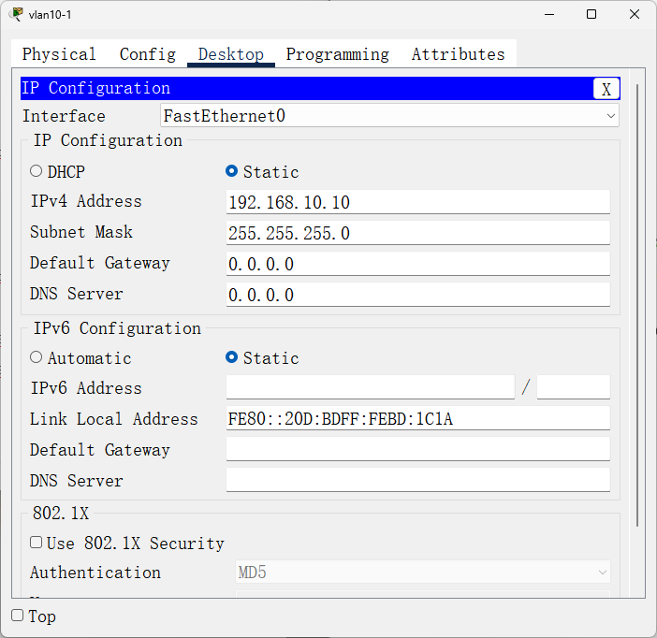657x638 pixels.
Task: Choose the IPv6 Automatic radio option
Action: coord(36,357)
